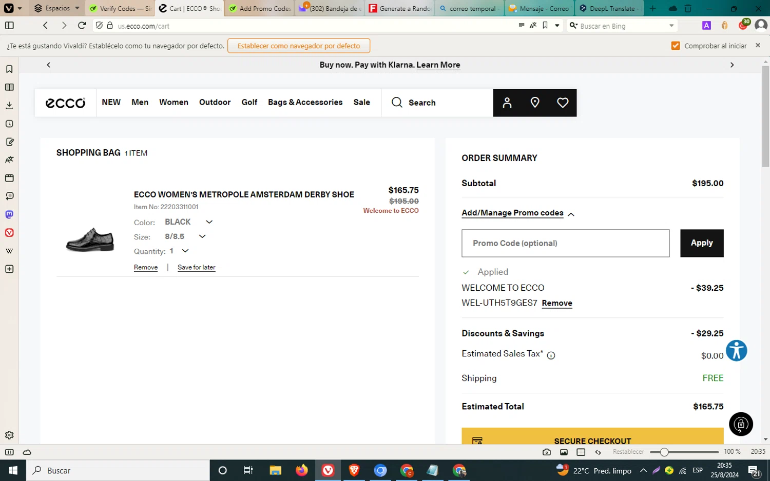
Task: Open the Vivaldi menu button
Action: tap(12, 8)
